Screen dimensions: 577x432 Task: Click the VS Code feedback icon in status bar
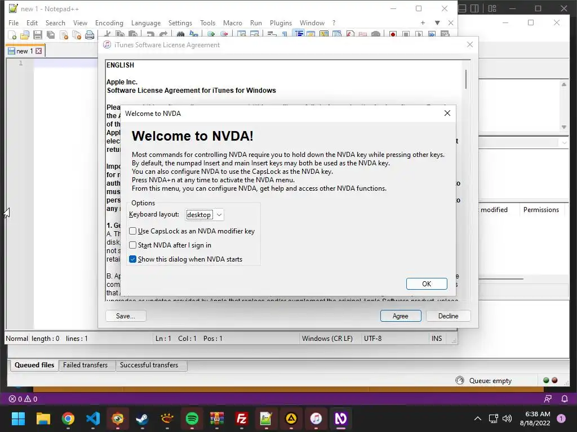pos(548,399)
